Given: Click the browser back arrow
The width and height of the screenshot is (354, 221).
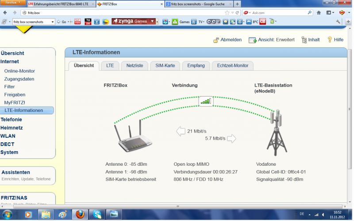Looking at the screenshot, I should tap(5, 13).
